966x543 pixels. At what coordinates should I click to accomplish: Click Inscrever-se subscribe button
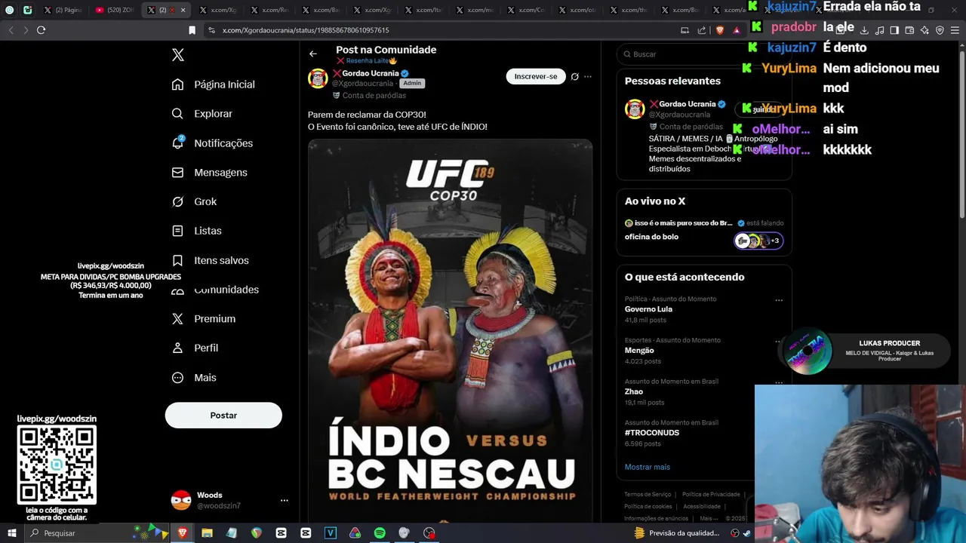(x=536, y=76)
